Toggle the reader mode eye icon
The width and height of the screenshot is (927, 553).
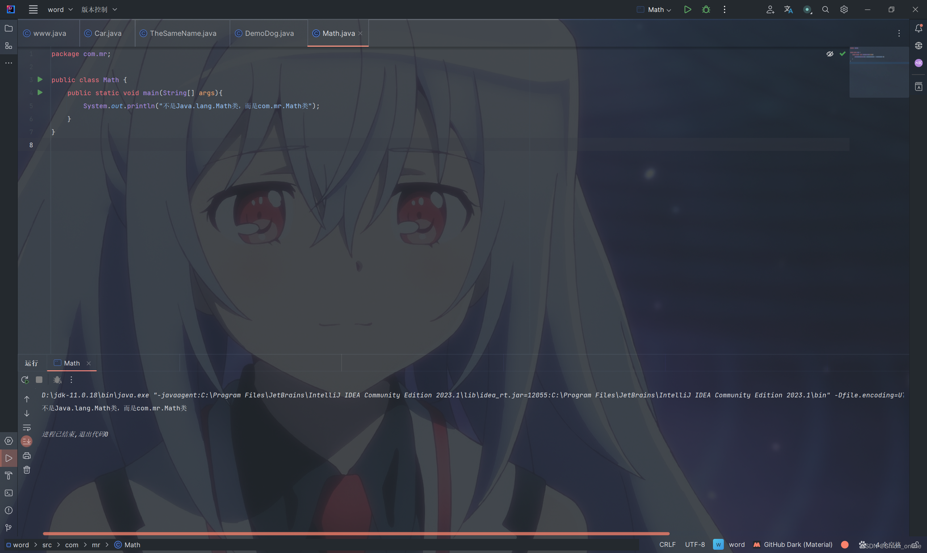830,54
